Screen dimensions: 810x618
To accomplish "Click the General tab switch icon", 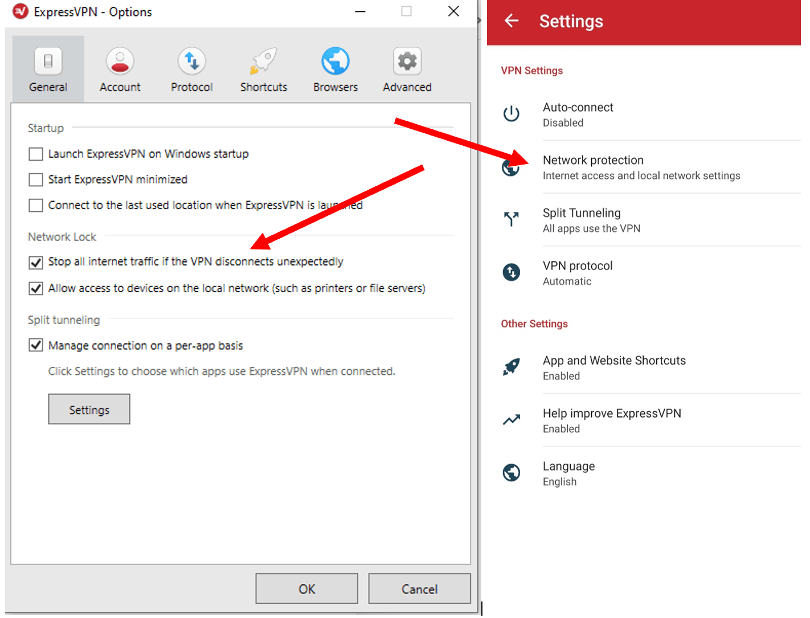I will [x=48, y=61].
